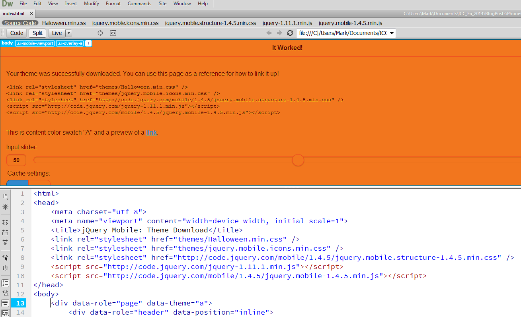This screenshot has height=317, width=521.
Task: Open jquery-1.11.1.min.js related file
Action: coord(287,23)
